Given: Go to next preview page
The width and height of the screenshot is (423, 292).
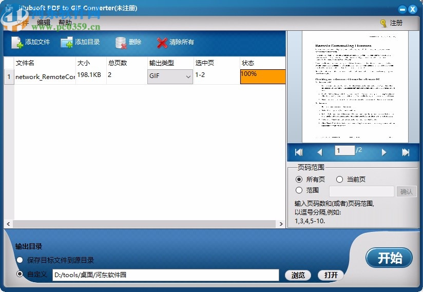Looking at the screenshot, I should (x=384, y=152).
